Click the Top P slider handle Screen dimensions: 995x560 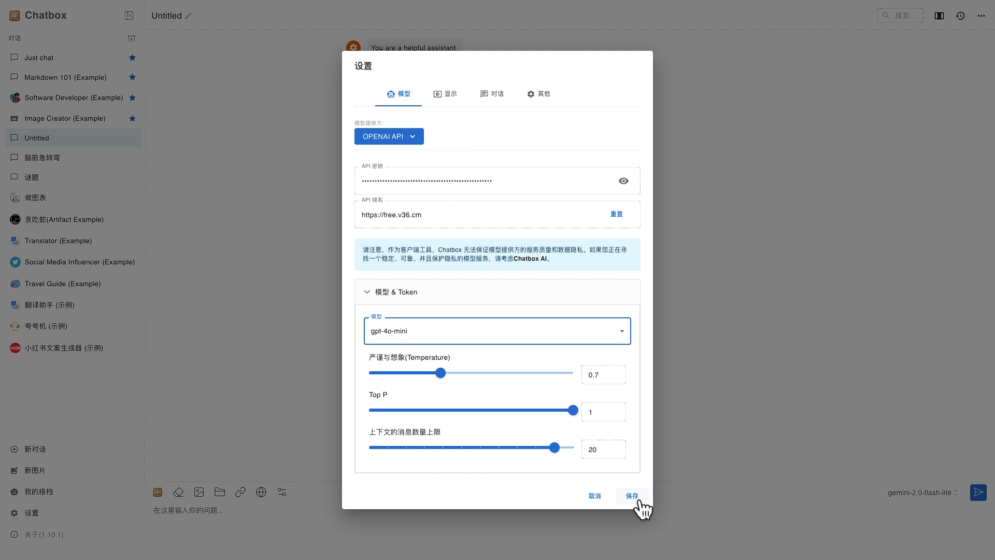coord(573,410)
